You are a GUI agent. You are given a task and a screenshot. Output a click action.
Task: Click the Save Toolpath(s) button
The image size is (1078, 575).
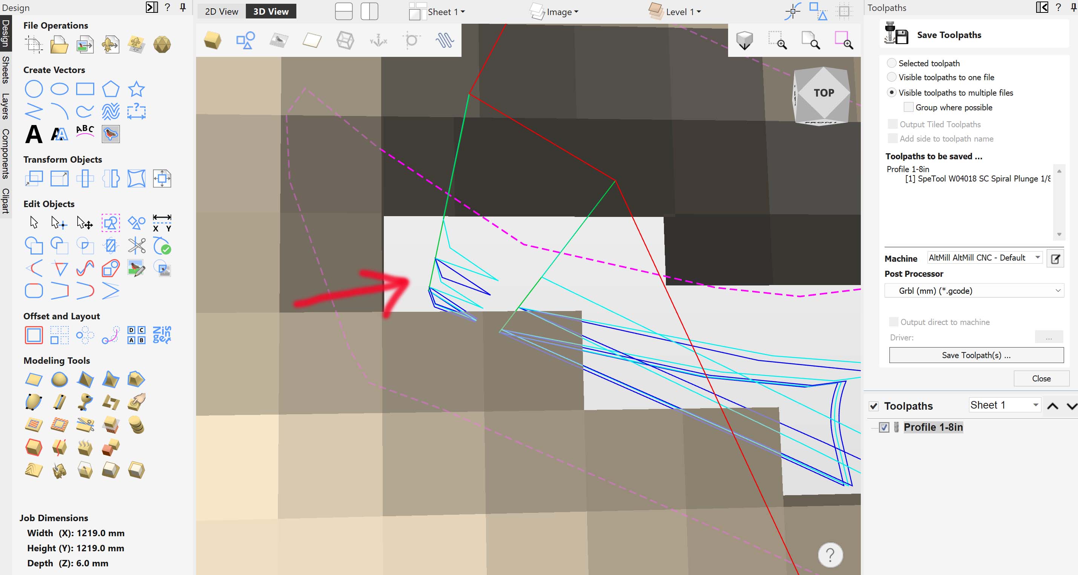[976, 355]
